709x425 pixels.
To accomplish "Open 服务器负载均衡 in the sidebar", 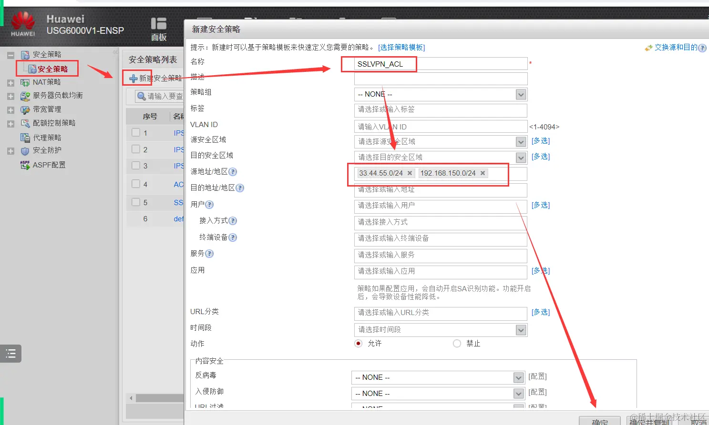I will pyautogui.click(x=58, y=95).
